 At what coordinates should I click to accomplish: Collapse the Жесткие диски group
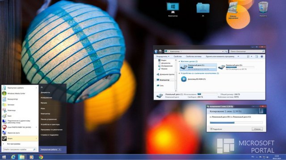179,61
